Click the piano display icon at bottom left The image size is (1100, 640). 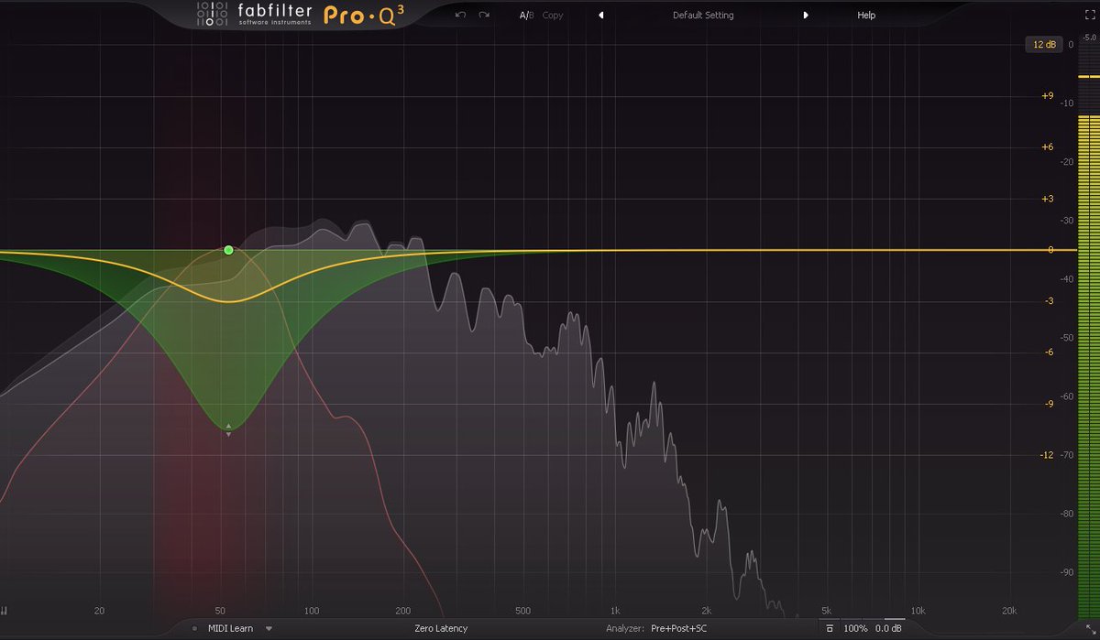pyautogui.click(x=5, y=611)
